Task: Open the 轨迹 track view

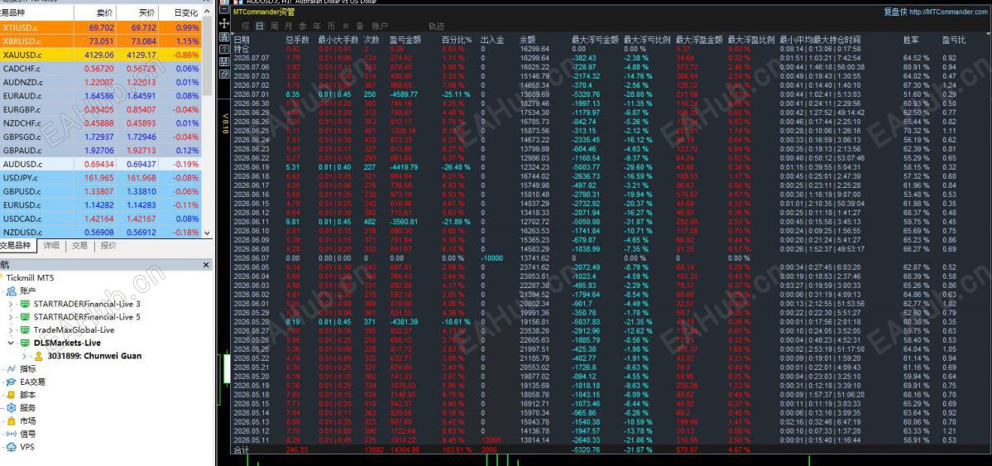Action: [x=437, y=26]
